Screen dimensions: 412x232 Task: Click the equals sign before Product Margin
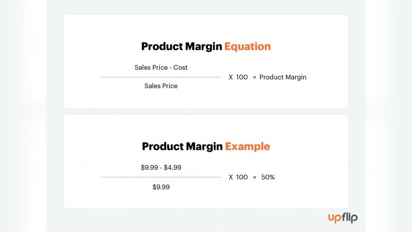[254, 77]
